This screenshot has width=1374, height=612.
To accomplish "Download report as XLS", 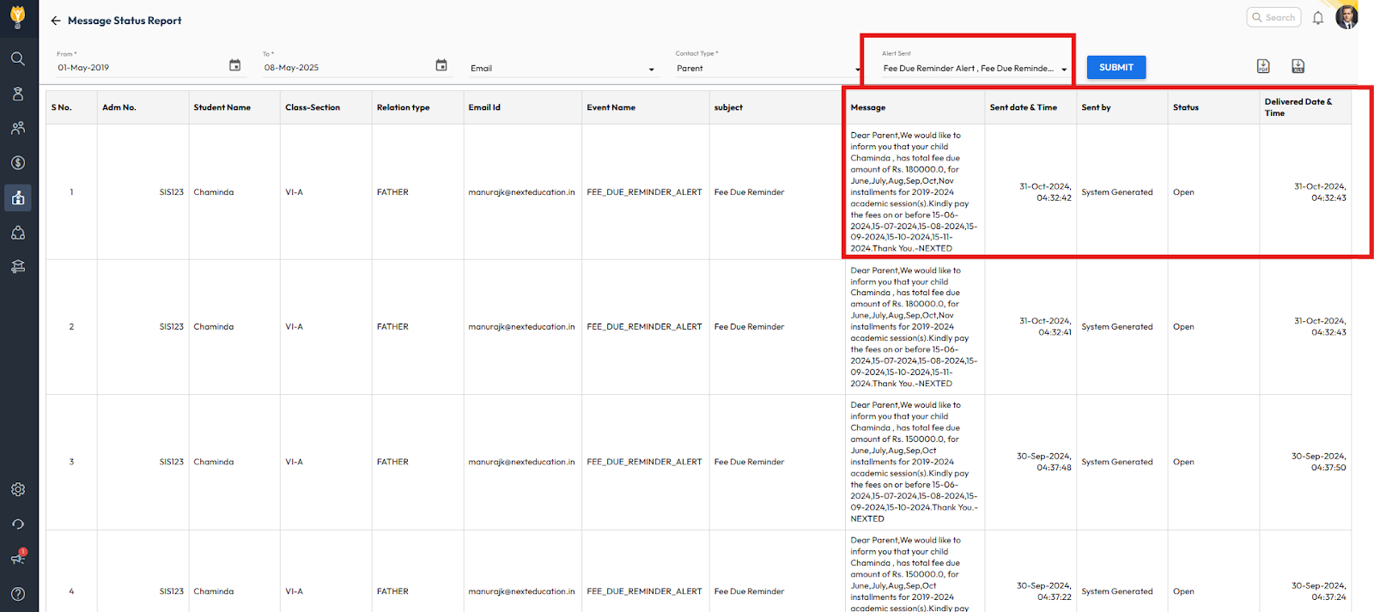I will click(x=1298, y=66).
